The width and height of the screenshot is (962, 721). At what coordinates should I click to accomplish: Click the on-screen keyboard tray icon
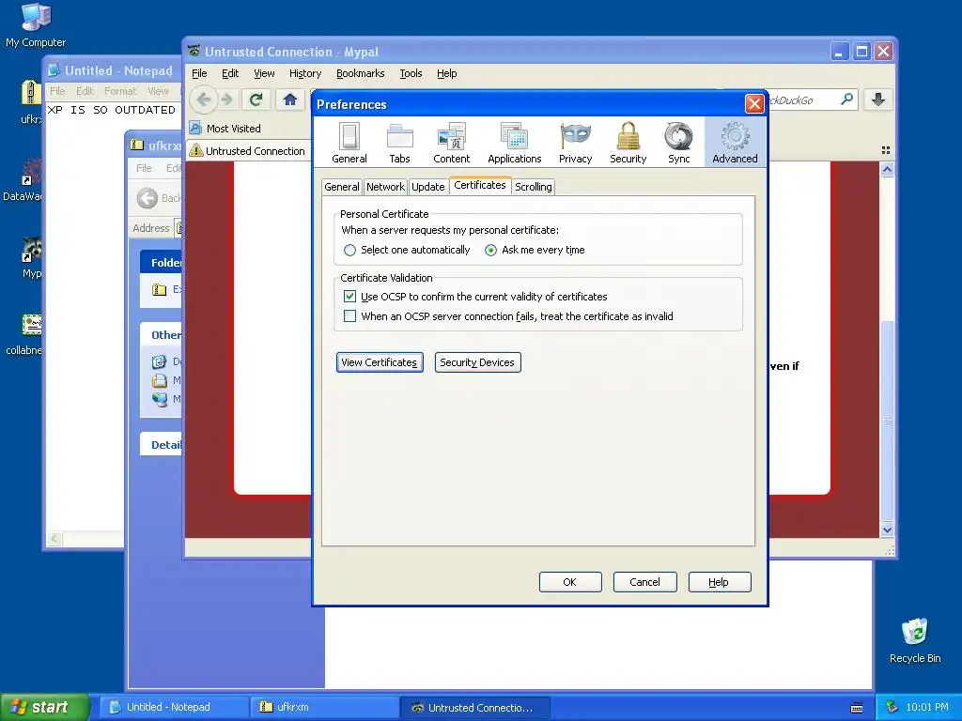[x=857, y=708]
